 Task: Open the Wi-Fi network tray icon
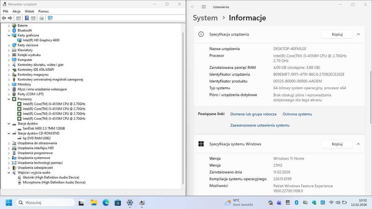pyautogui.click(x=331, y=203)
